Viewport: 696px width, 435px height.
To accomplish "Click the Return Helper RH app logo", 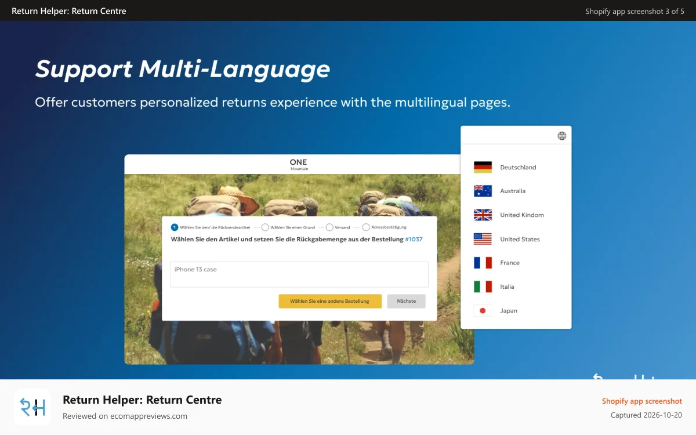I will (x=32, y=407).
